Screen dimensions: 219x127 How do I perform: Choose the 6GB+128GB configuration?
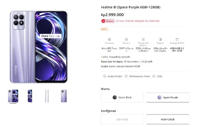[168, 119]
